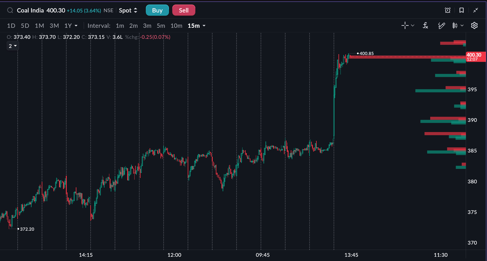Switch to the 3M timeframe
Screen dimensions: 487x261
tap(54, 26)
